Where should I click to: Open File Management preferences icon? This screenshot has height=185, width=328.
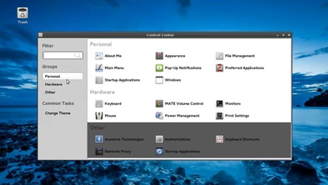click(219, 56)
